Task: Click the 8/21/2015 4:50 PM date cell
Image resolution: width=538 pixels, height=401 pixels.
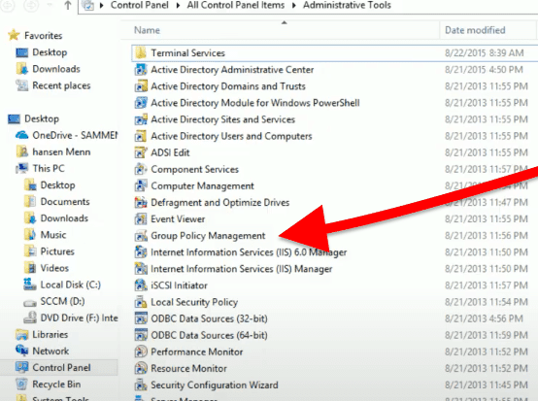Action: click(x=484, y=70)
